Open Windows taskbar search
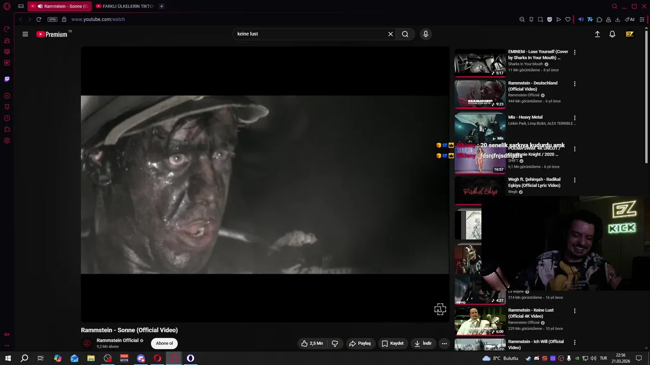 (24, 358)
